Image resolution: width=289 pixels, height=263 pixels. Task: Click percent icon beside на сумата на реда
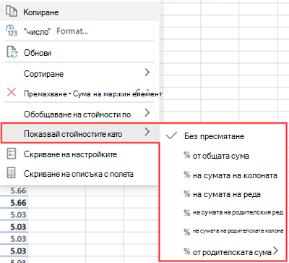(x=187, y=193)
